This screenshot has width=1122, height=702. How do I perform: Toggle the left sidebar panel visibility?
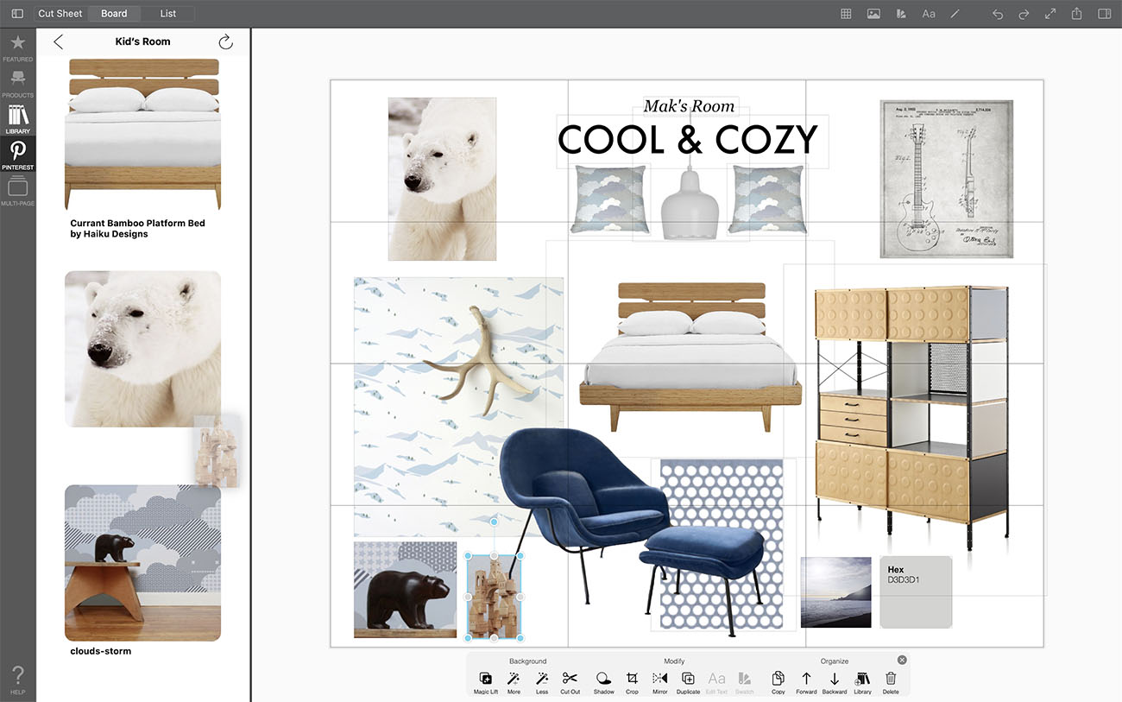click(x=17, y=14)
